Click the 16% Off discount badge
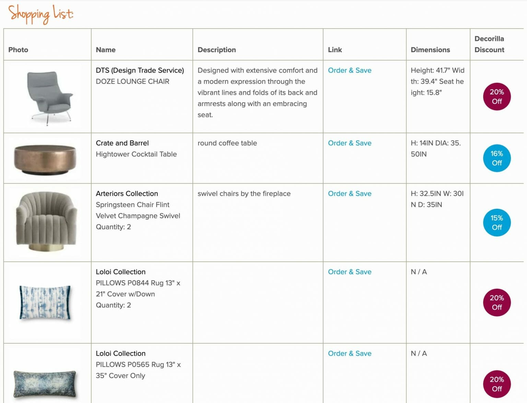This screenshot has width=527, height=403. coord(496,158)
